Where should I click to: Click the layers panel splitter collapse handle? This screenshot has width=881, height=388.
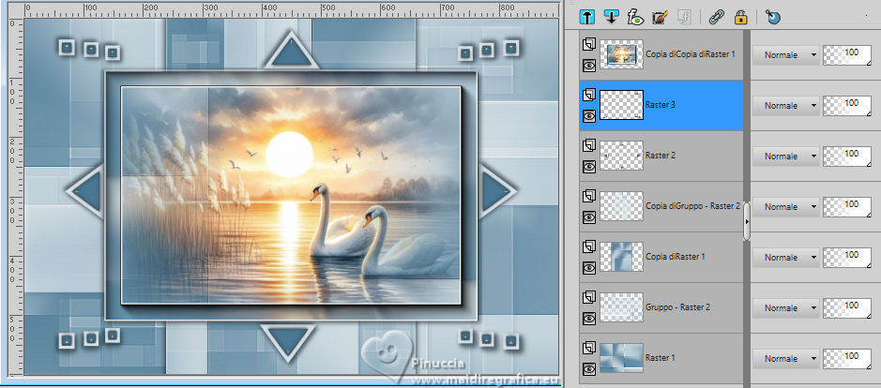[x=747, y=222]
